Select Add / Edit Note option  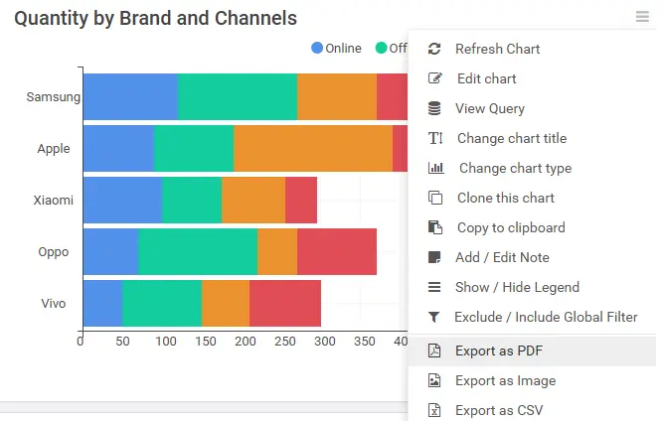tap(532, 257)
